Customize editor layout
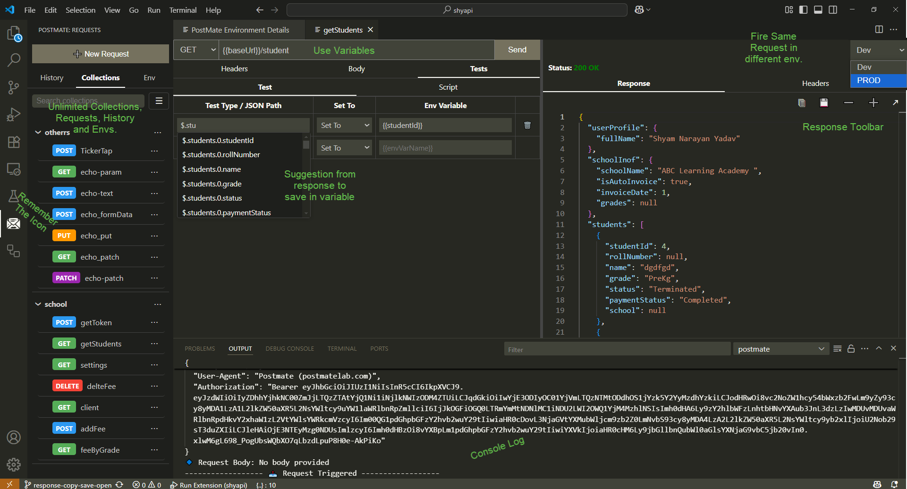This screenshot has width=907, height=489. click(x=788, y=10)
